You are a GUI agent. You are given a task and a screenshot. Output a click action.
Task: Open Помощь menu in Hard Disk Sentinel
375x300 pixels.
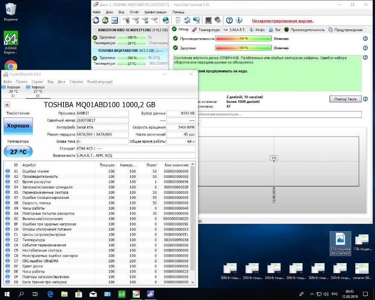(x=178, y=12)
